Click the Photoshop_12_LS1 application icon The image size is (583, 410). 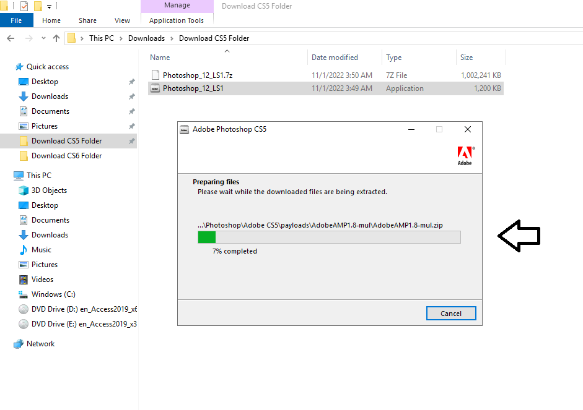point(155,88)
